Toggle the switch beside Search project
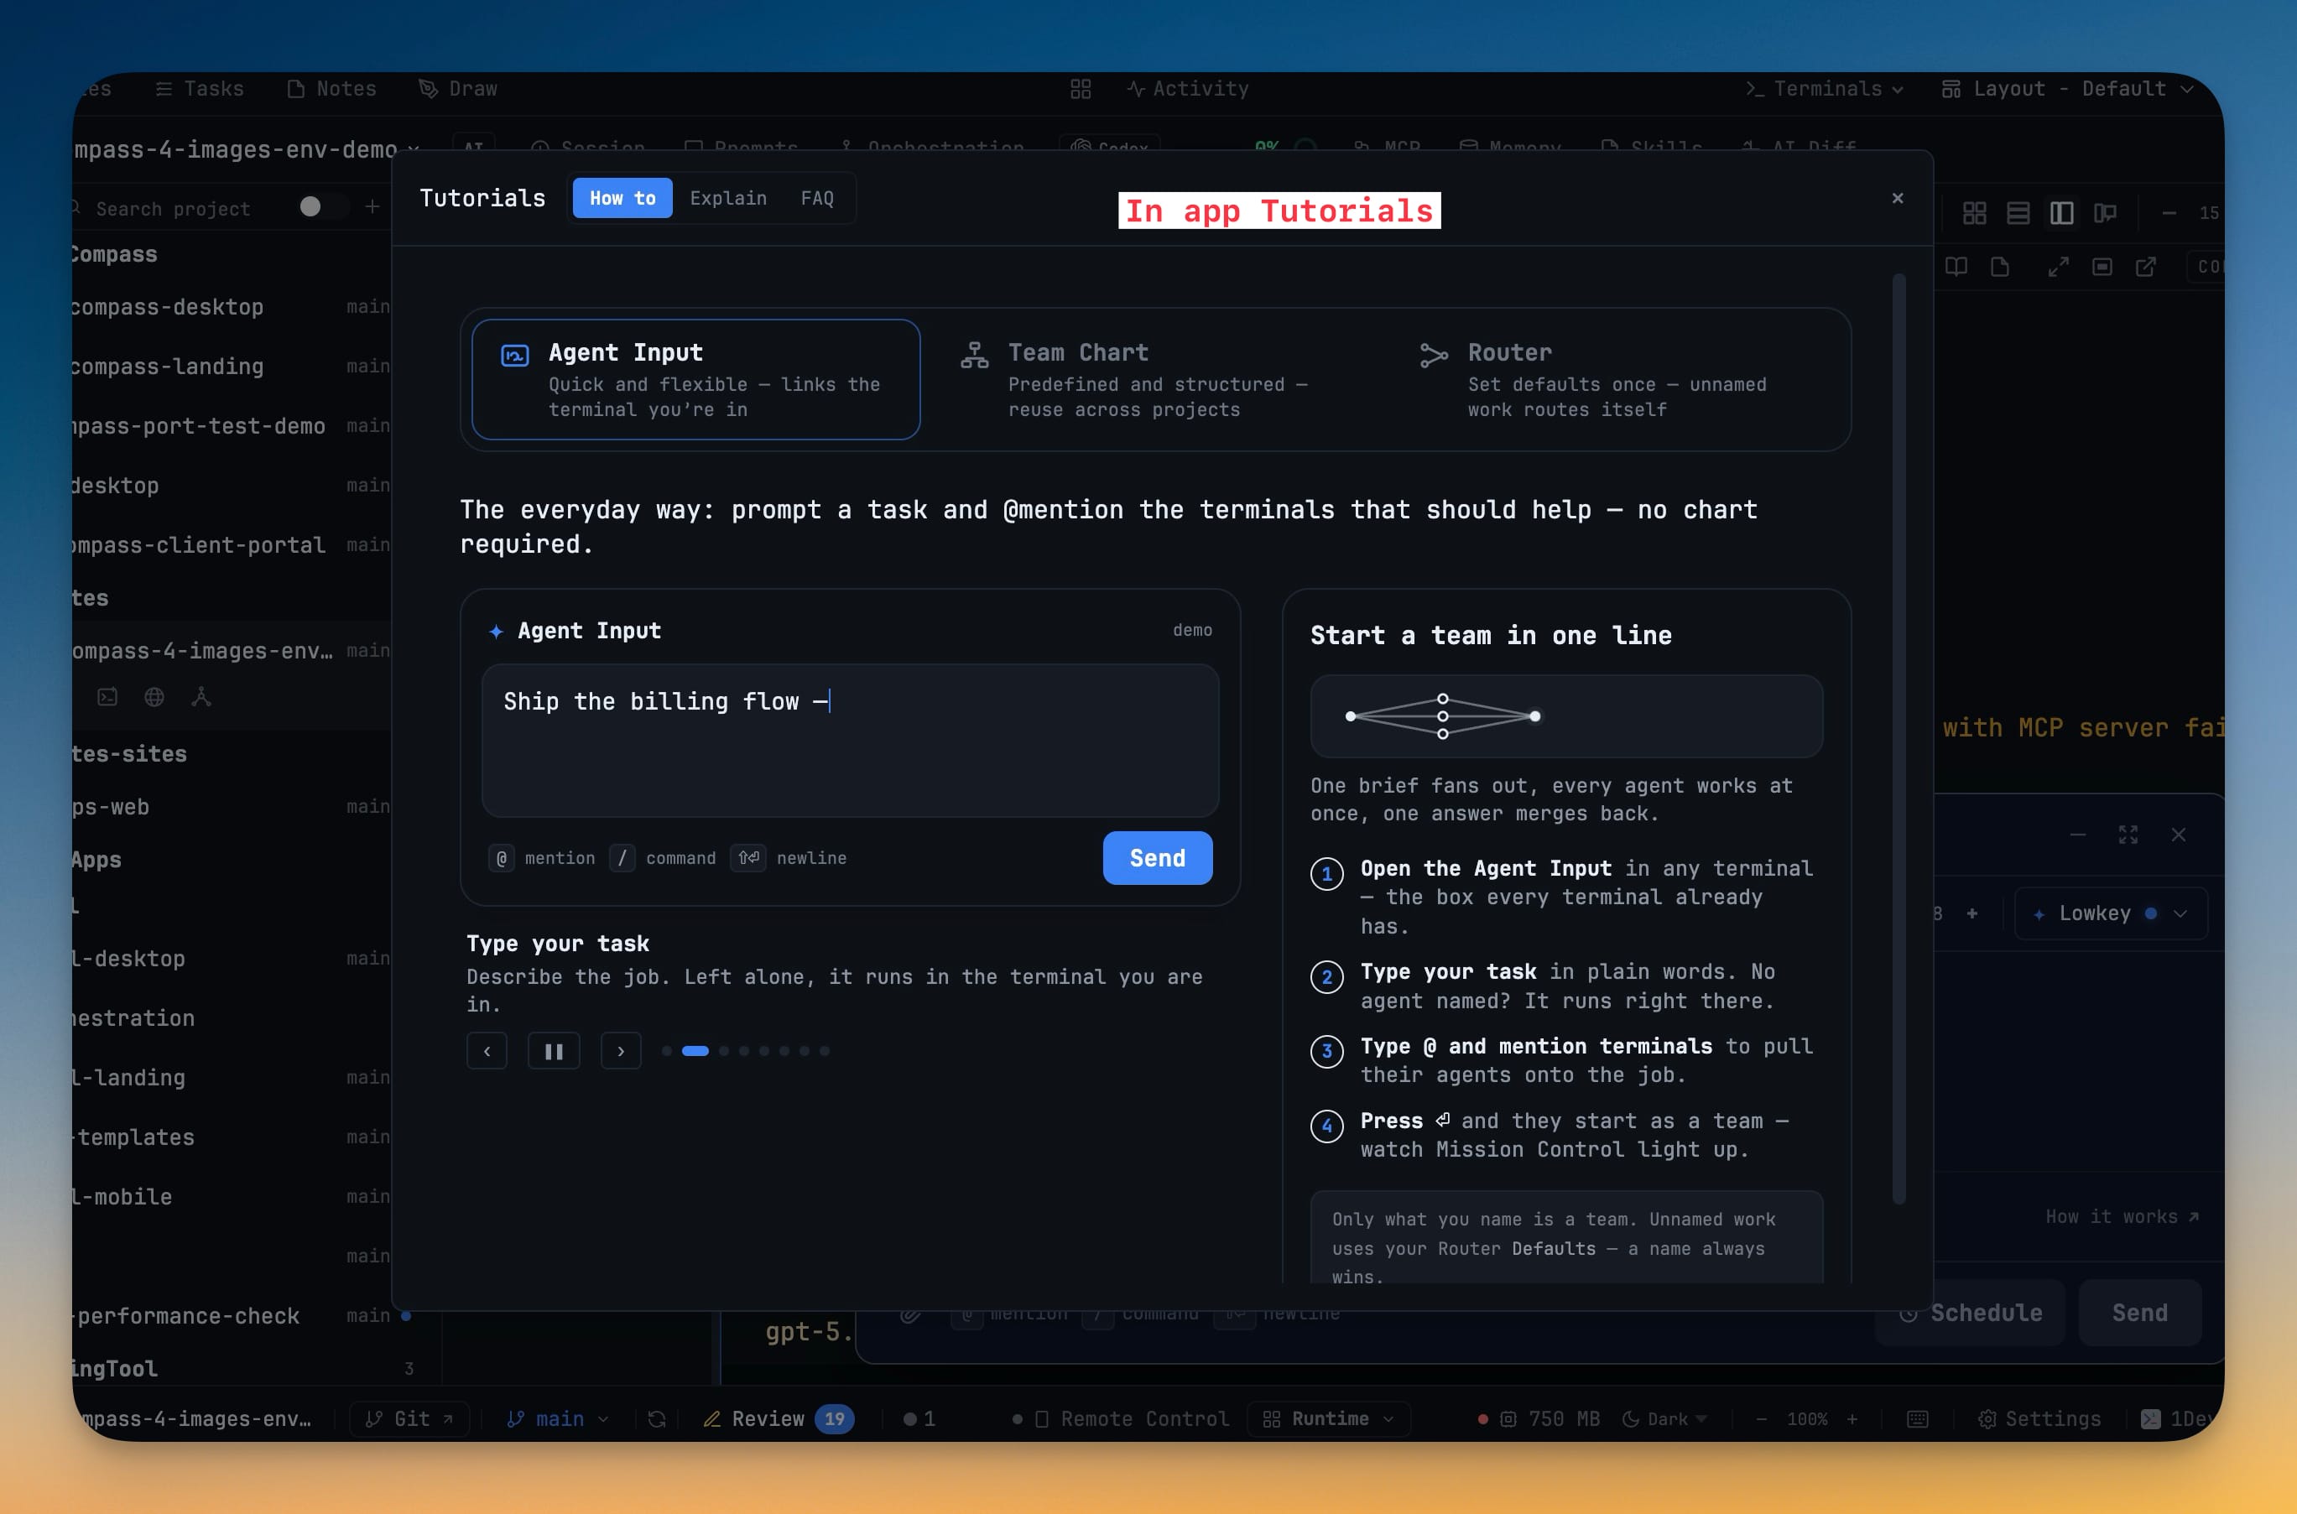2297x1514 pixels. tap(324, 206)
